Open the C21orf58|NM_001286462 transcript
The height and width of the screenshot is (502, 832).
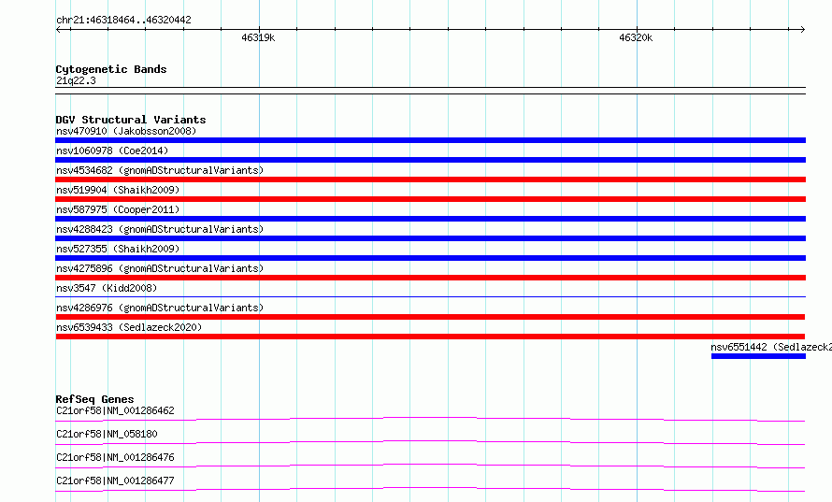115,410
